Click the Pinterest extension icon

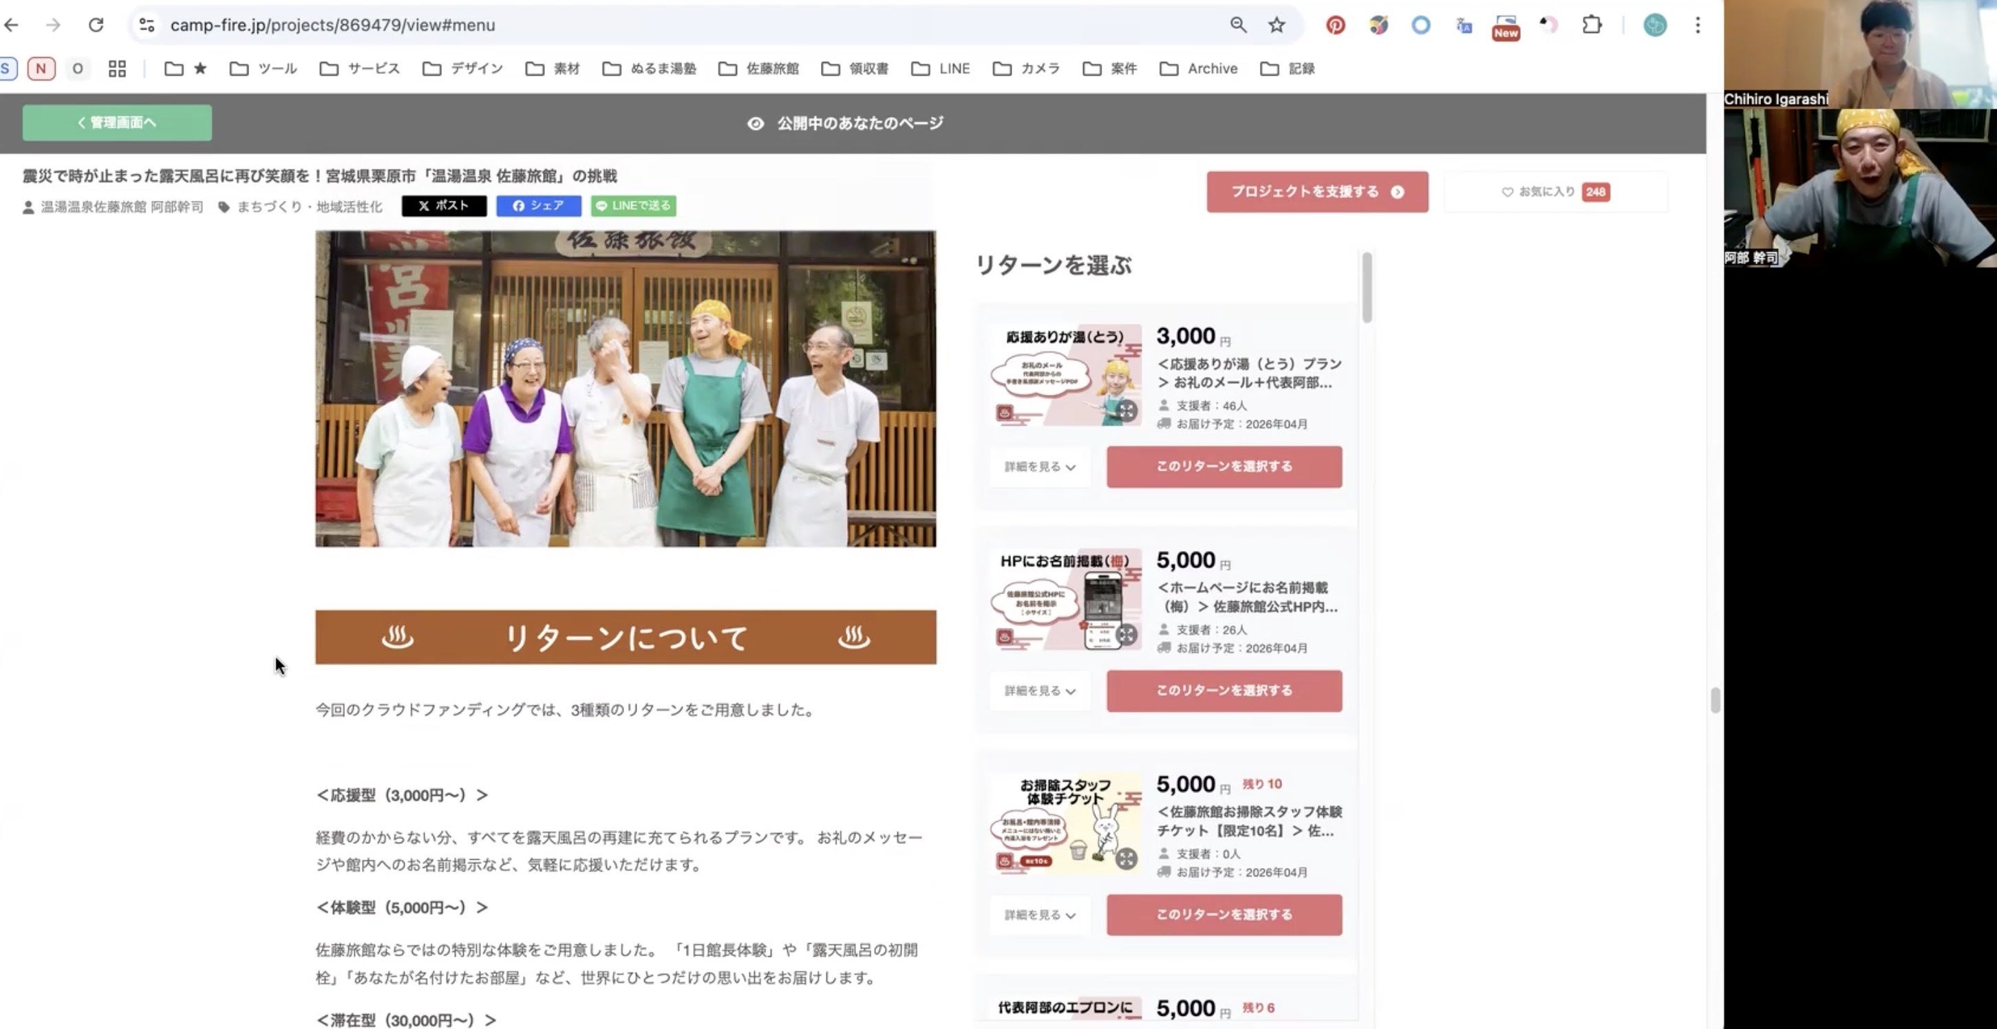coord(1335,25)
